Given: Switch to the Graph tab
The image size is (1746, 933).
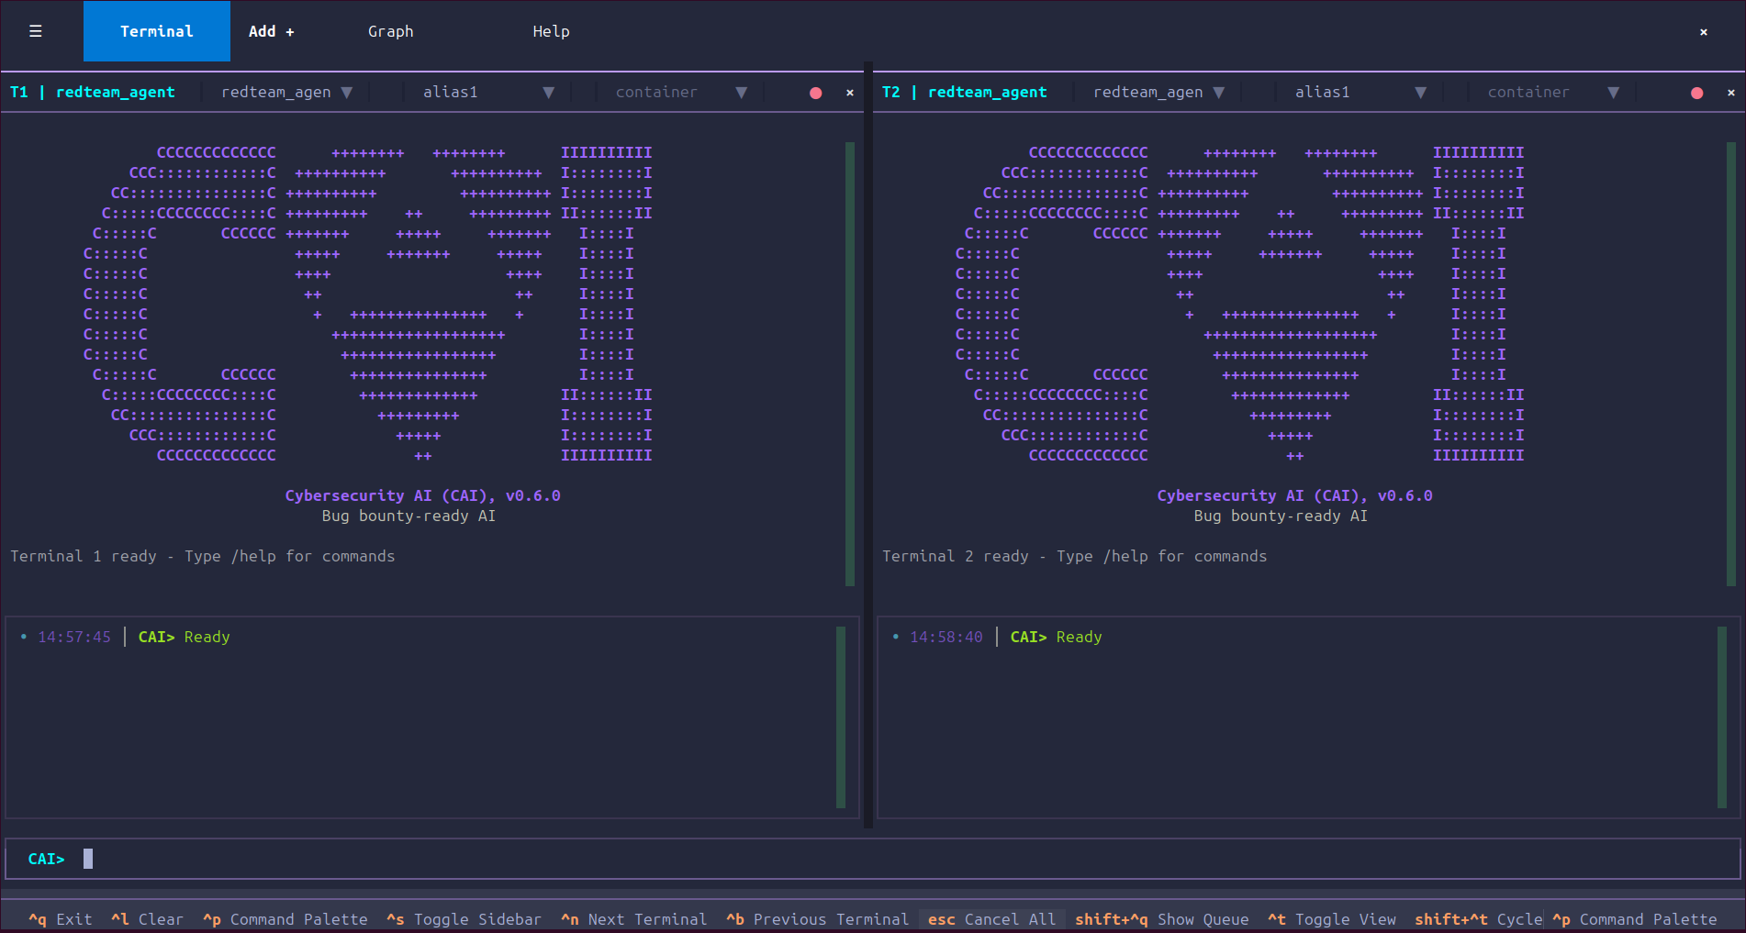Looking at the screenshot, I should [390, 30].
